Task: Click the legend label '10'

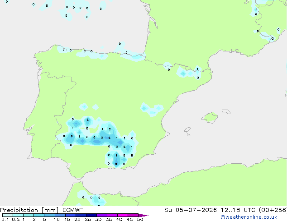Action: tap(57, 219)
